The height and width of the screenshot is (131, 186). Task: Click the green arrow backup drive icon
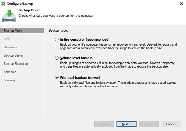pos(9,16)
